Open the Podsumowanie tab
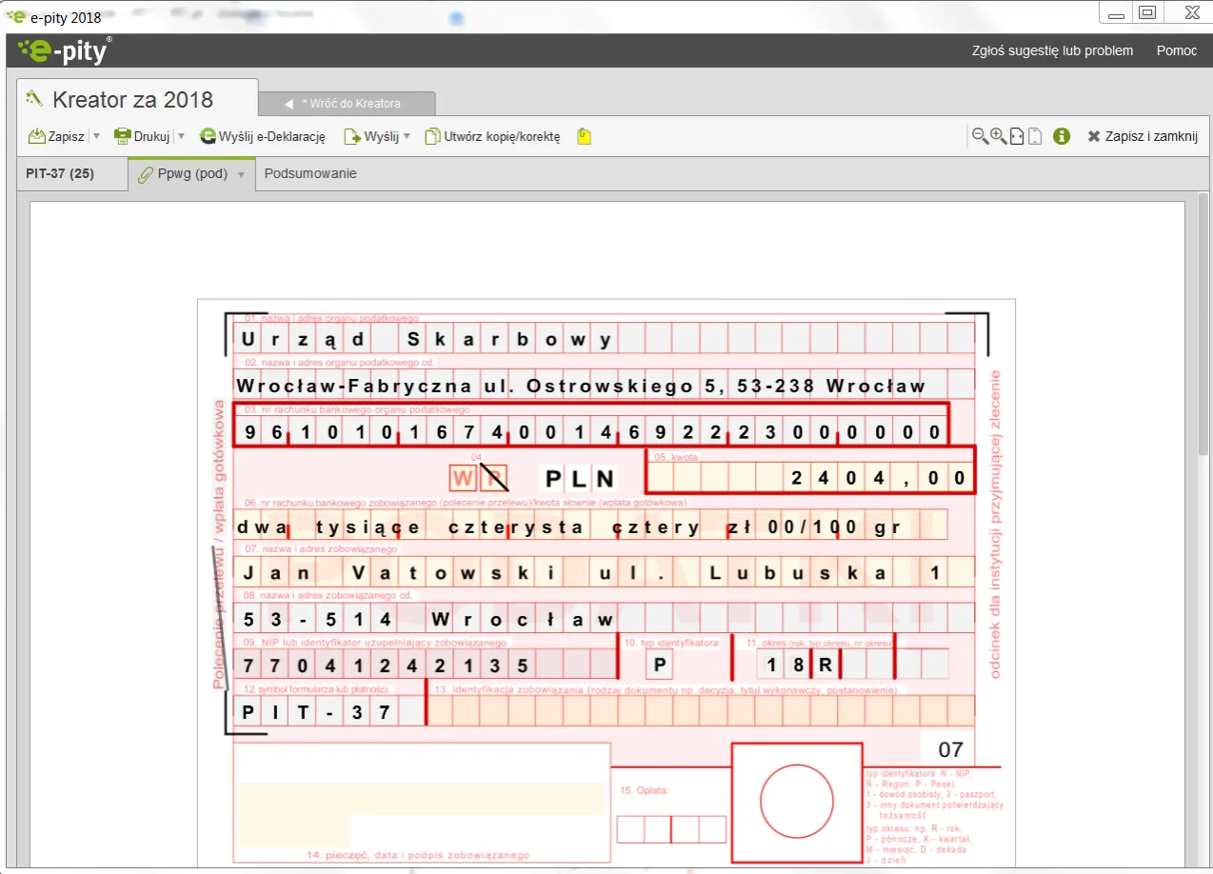 pos(310,173)
